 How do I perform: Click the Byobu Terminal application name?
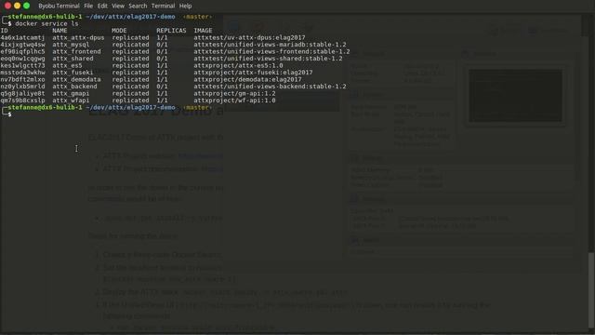point(59,7)
